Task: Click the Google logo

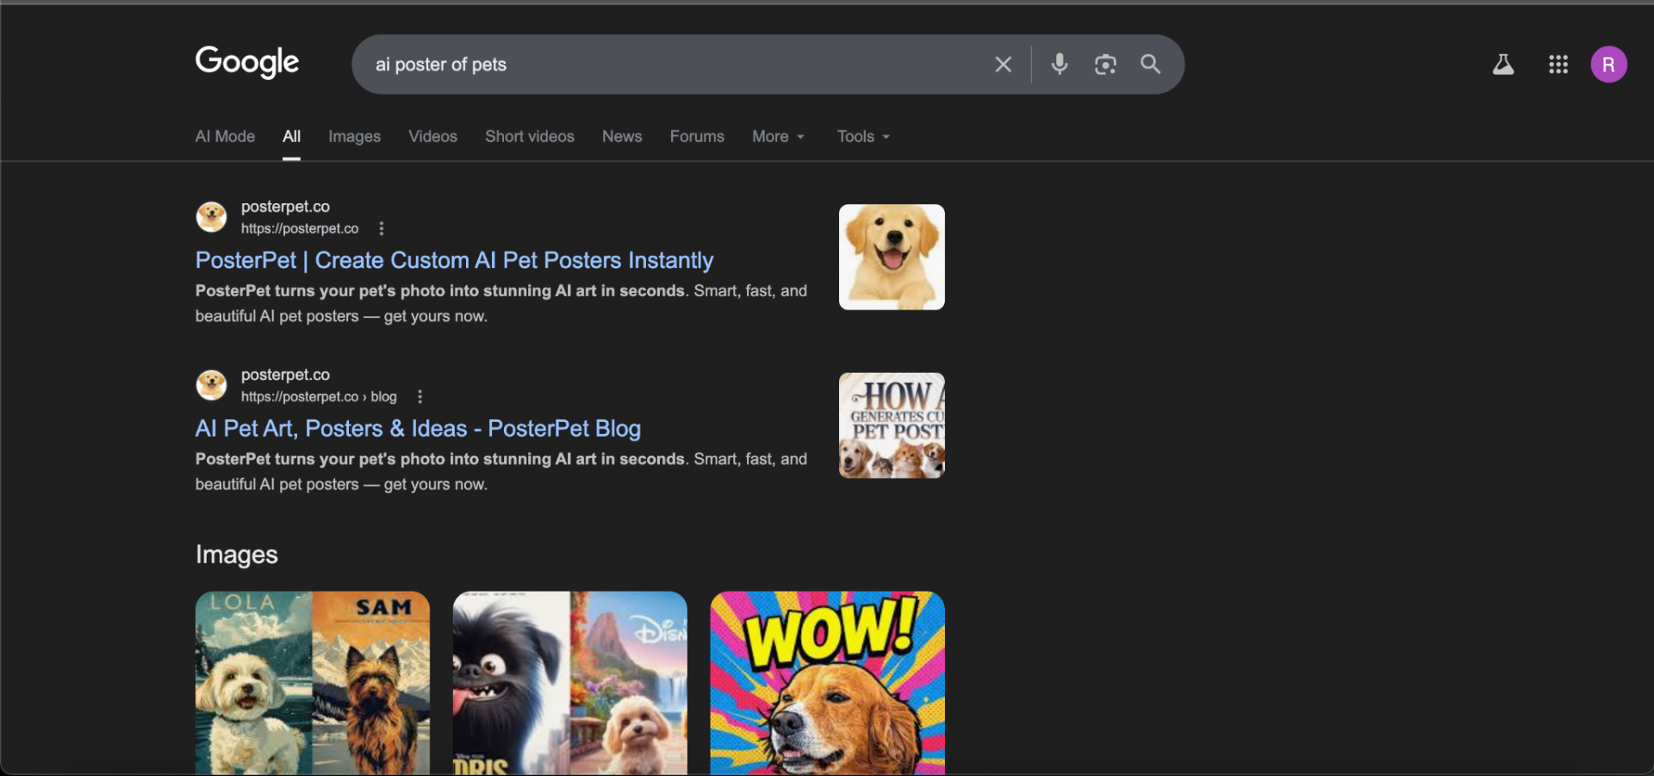Action: pyautogui.click(x=247, y=63)
